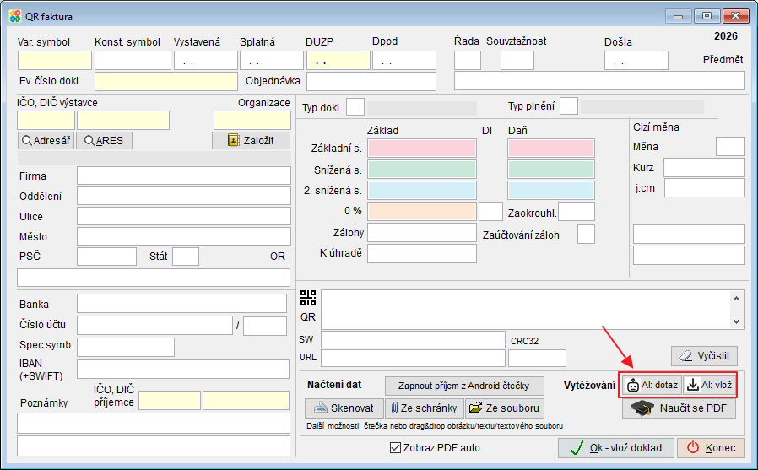
Task: Click the Organizace field
Action: [x=252, y=121]
